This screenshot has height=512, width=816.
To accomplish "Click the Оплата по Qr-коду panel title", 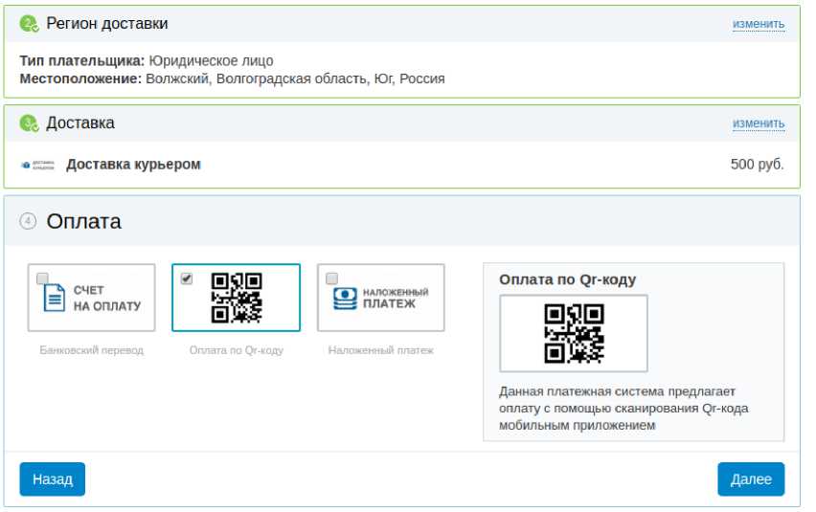I will coord(568,279).
